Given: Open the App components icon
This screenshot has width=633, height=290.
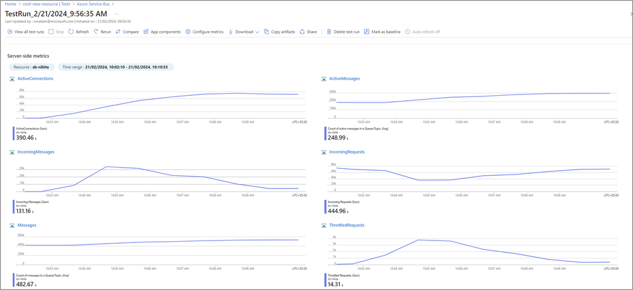Looking at the screenshot, I should coord(146,32).
